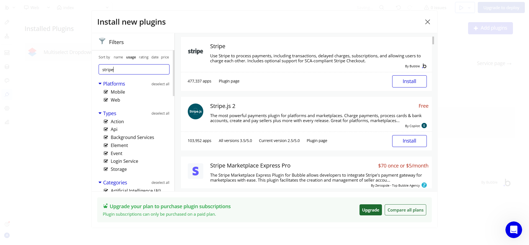Viewport: 529px width, 245px height.
Task: Click the Bubble author logo on Stripe
Action: click(x=424, y=66)
